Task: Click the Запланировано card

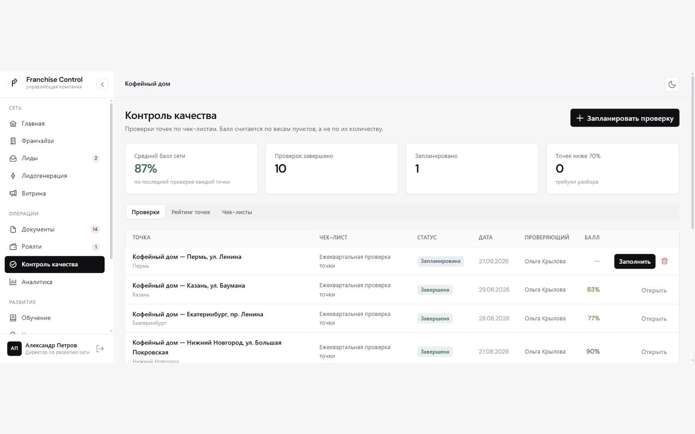Action: (472, 169)
